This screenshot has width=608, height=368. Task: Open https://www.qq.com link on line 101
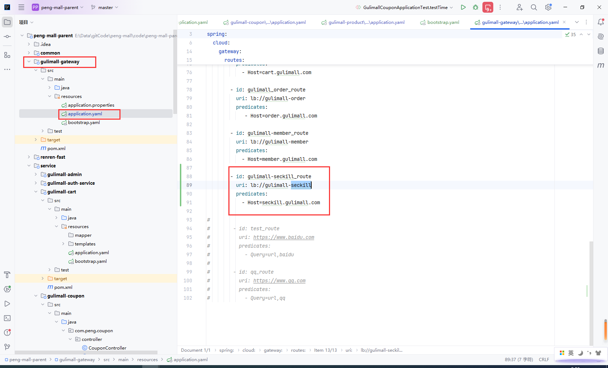(279, 281)
